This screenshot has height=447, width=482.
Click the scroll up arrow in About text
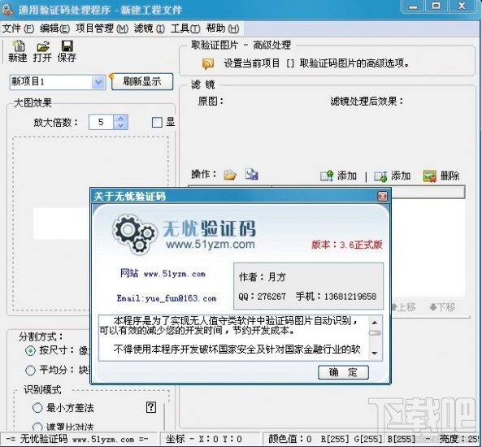pos(375,323)
